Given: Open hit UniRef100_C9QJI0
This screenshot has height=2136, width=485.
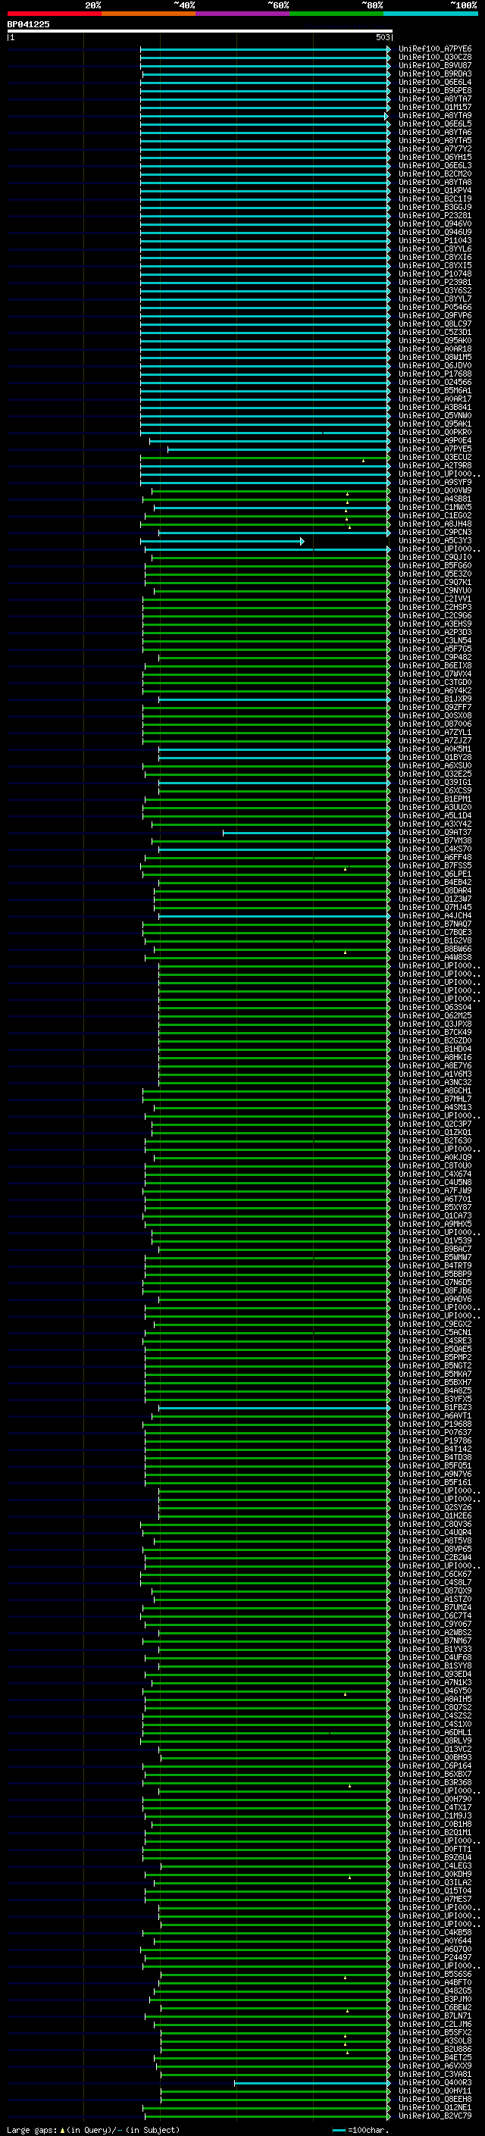Looking at the screenshot, I should (x=435, y=557).
